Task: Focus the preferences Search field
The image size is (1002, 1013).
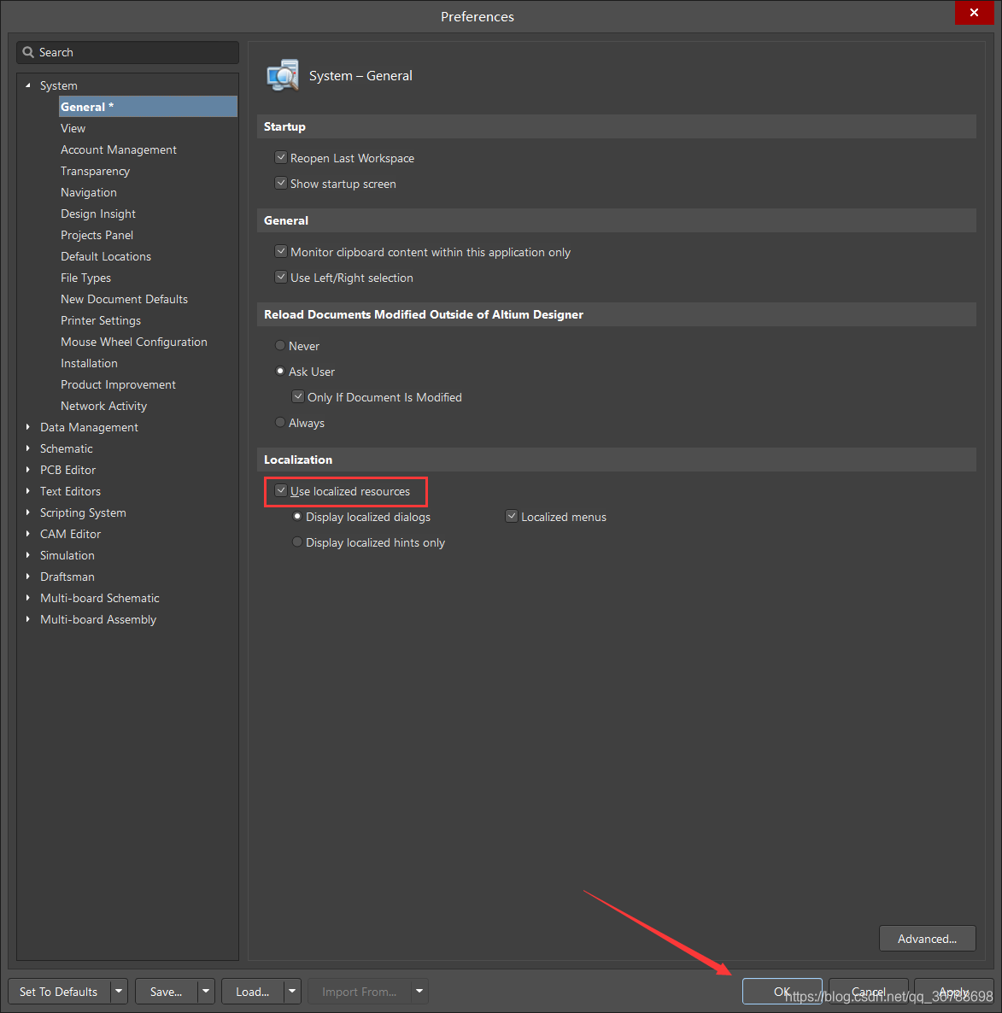Action: tap(137, 52)
